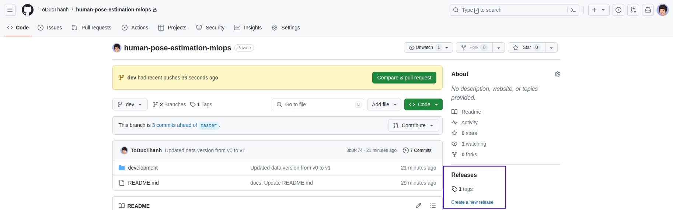
Task: View the 1 Tags link
Action: tap(201, 104)
